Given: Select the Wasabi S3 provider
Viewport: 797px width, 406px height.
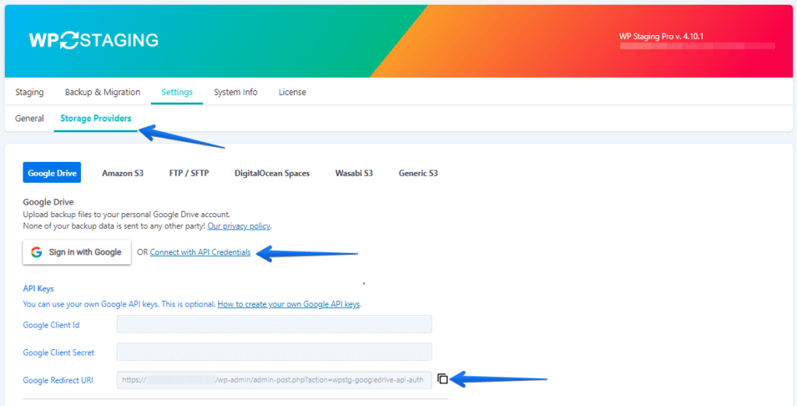Looking at the screenshot, I should coord(354,173).
